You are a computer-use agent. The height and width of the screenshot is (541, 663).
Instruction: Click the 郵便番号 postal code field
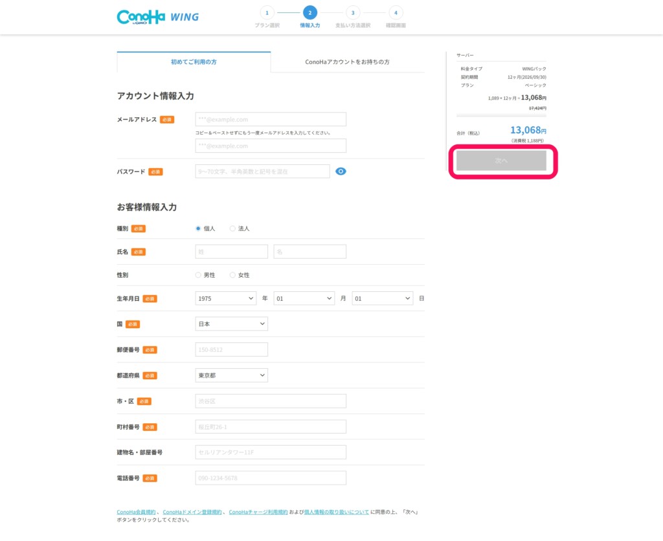[x=231, y=349]
